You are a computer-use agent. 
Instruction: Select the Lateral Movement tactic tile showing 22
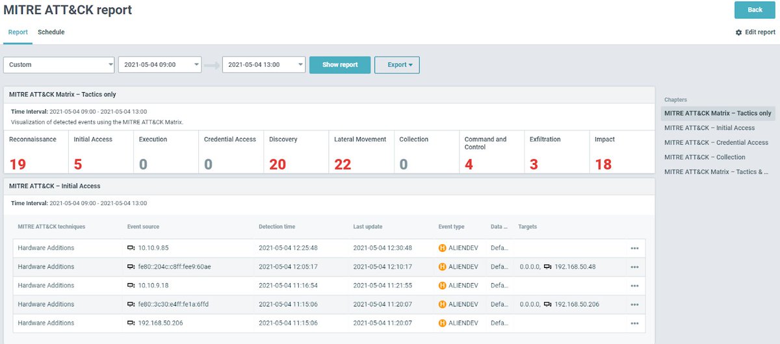click(361, 152)
